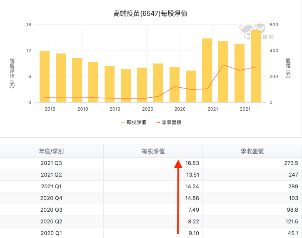Viewport: 302px width, 238px height.
Task: Toggle the 季收盤價 legend entry
Action: point(169,122)
